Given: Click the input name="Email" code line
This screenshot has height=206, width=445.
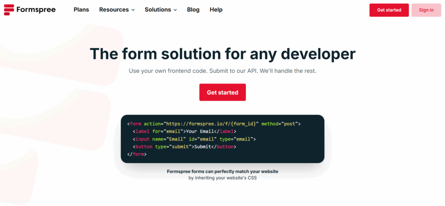Looking at the screenshot, I should click(x=194, y=139).
